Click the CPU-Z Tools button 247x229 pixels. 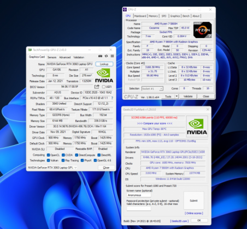(168, 97)
